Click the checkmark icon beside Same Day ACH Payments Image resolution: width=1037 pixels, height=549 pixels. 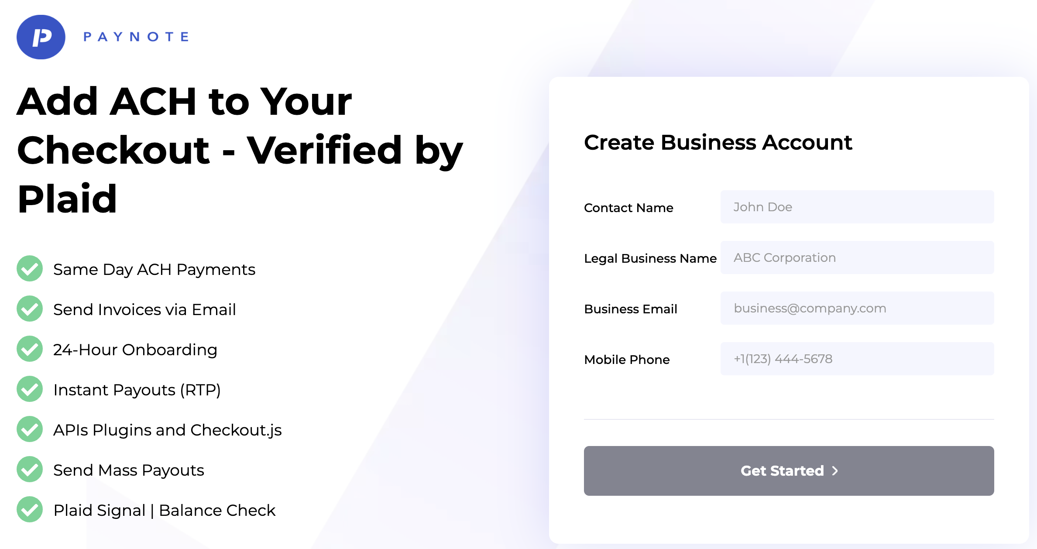[x=30, y=269]
